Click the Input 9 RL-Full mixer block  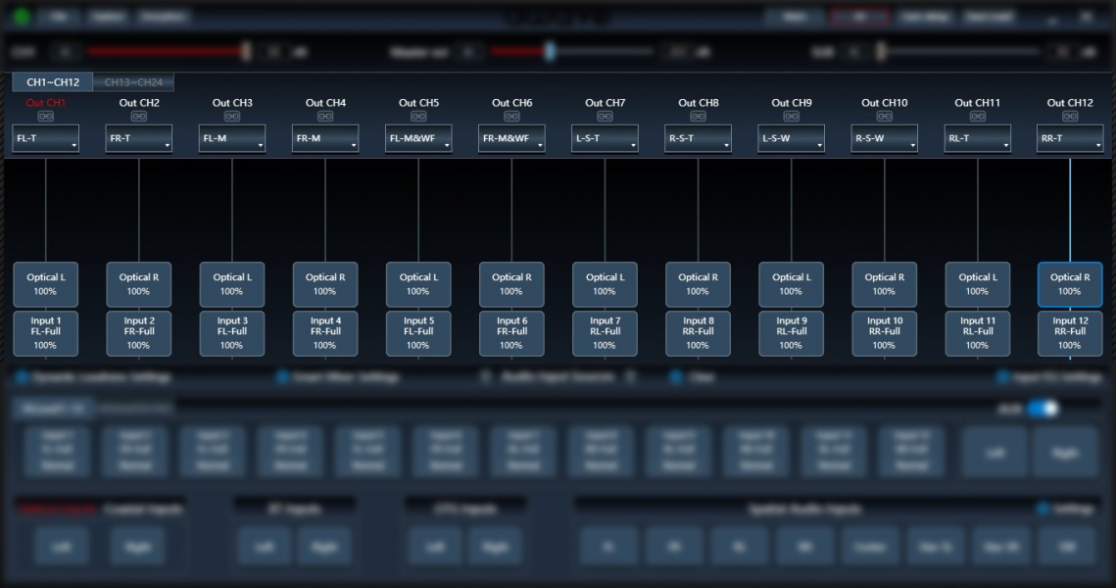click(x=792, y=333)
